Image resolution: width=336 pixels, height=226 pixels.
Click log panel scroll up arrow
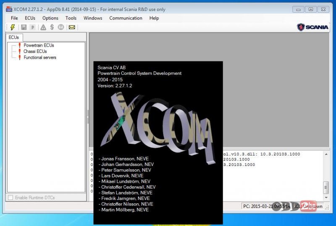(326, 154)
